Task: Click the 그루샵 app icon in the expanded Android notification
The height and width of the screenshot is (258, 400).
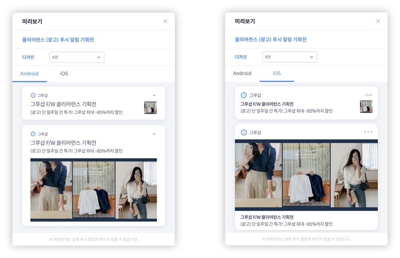Action: pos(33,134)
